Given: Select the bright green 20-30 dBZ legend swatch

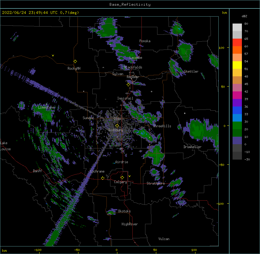Looking at the screenshot, I should [237, 125].
